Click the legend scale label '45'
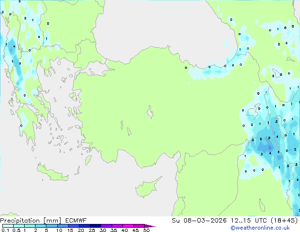300x232 pixels. tap(135, 230)
